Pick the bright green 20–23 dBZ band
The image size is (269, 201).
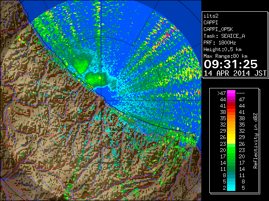click(x=231, y=150)
